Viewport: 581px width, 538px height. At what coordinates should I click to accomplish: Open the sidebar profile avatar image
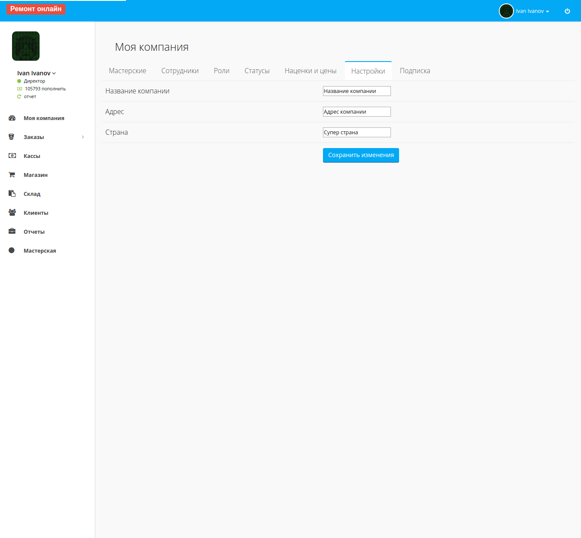(x=26, y=46)
